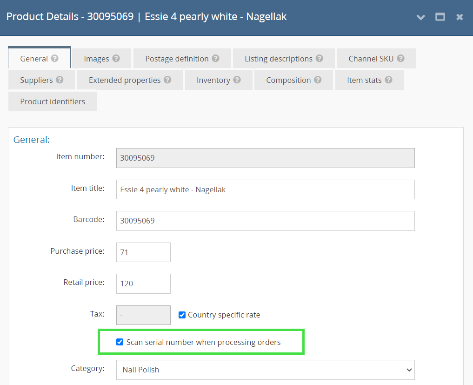
Task: Toggle Scan serial number when processing orders
Action: point(120,342)
